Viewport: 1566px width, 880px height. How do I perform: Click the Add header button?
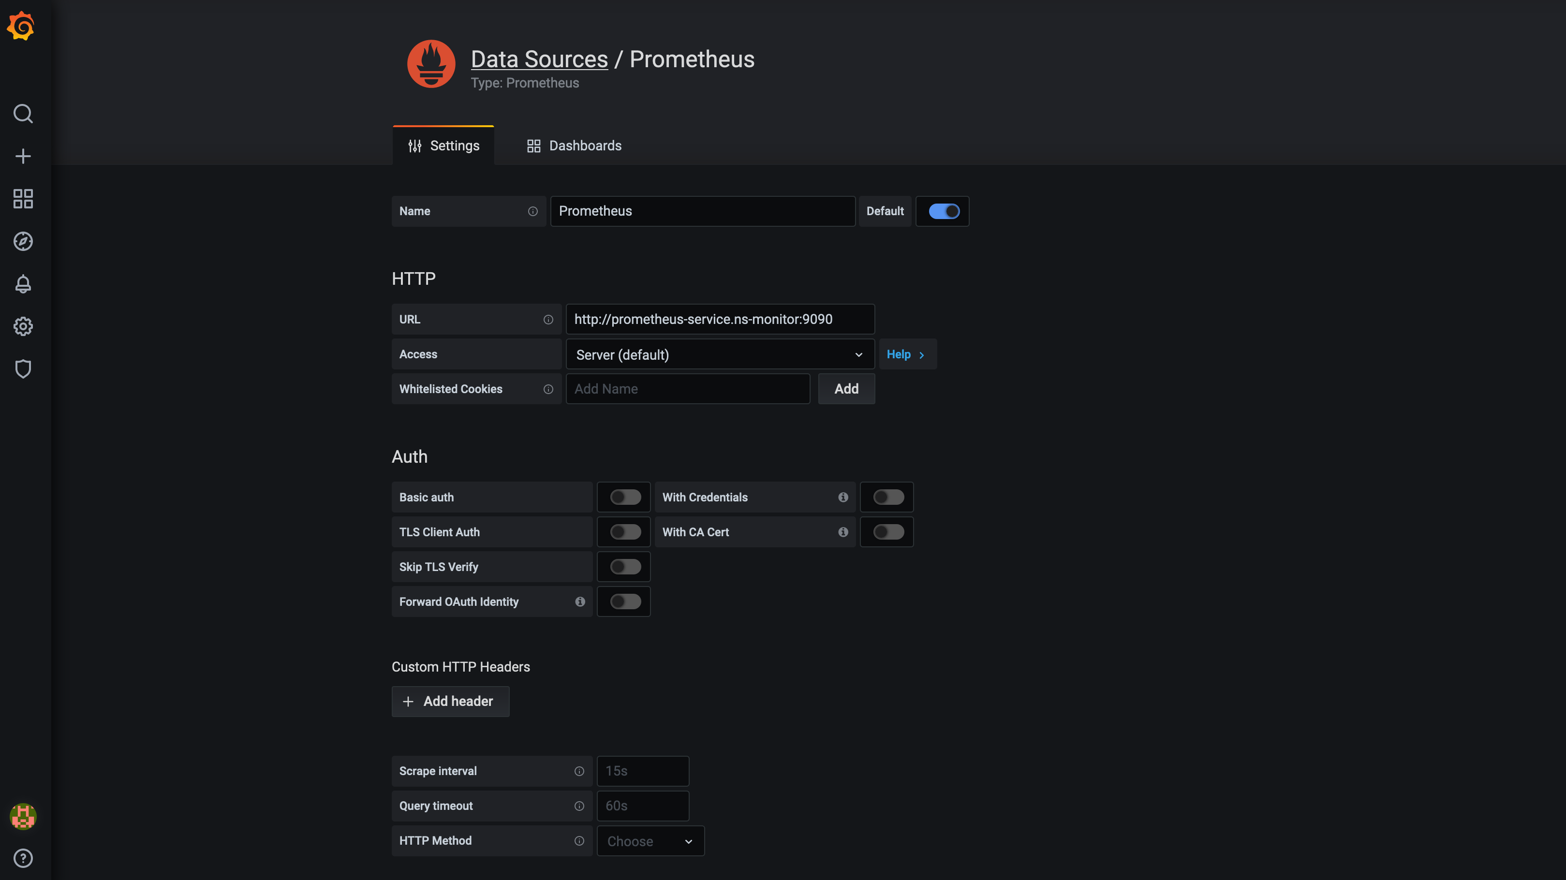point(450,701)
